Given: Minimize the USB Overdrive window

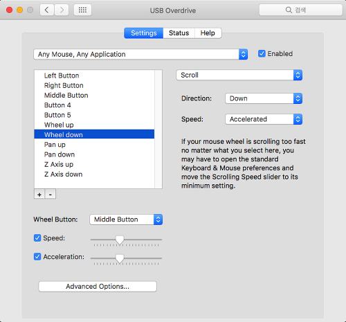Looking at the screenshot, I should (20, 10).
